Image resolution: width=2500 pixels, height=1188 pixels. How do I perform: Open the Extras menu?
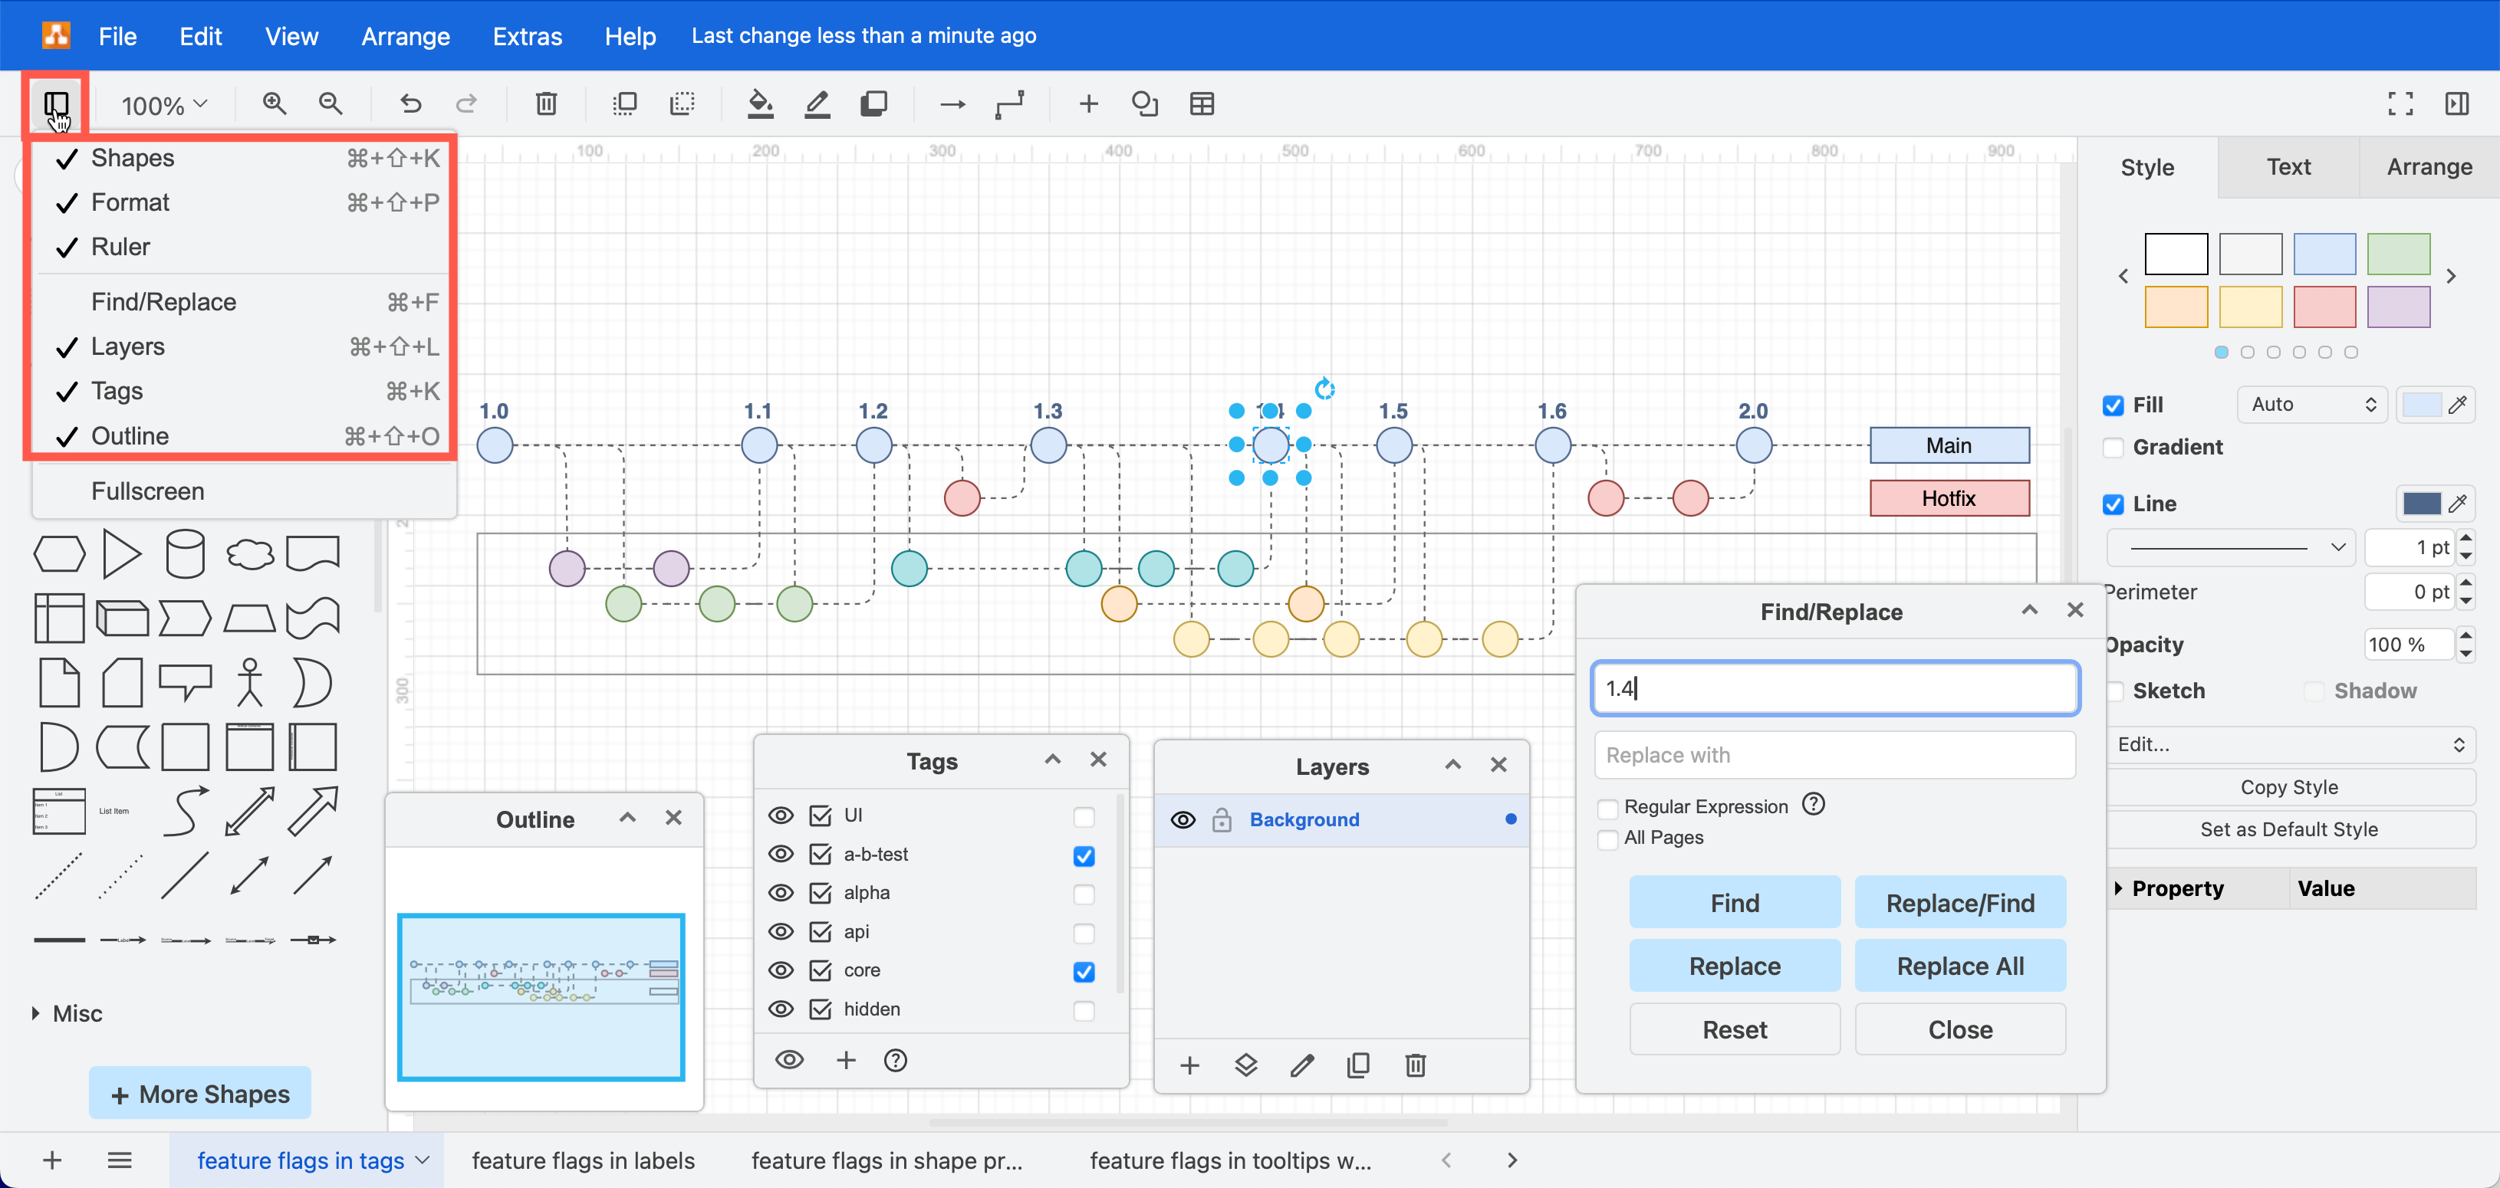(x=526, y=36)
